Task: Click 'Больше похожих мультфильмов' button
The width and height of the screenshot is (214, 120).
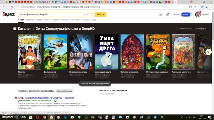Action: [95, 84]
